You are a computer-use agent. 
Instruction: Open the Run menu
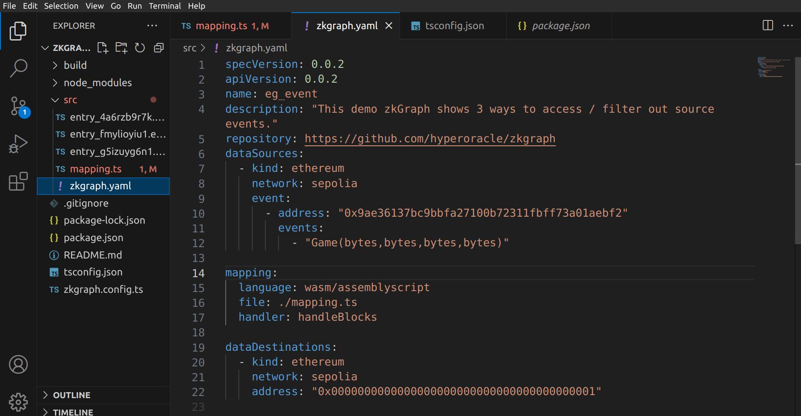coord(135,6)
